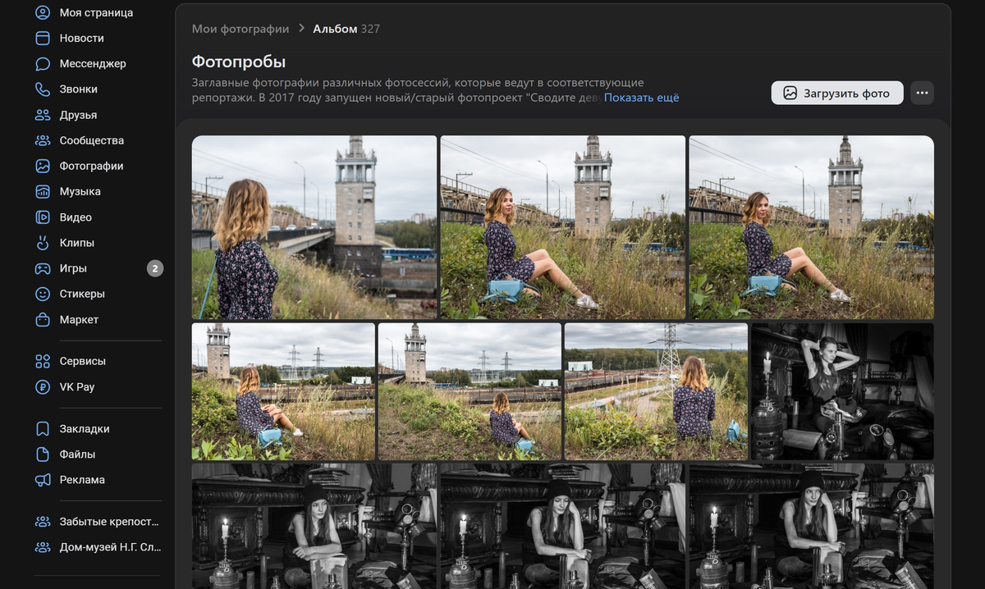Select the Видео section
This screenshot has height=589, width=985.
click(x=76, y=217)
